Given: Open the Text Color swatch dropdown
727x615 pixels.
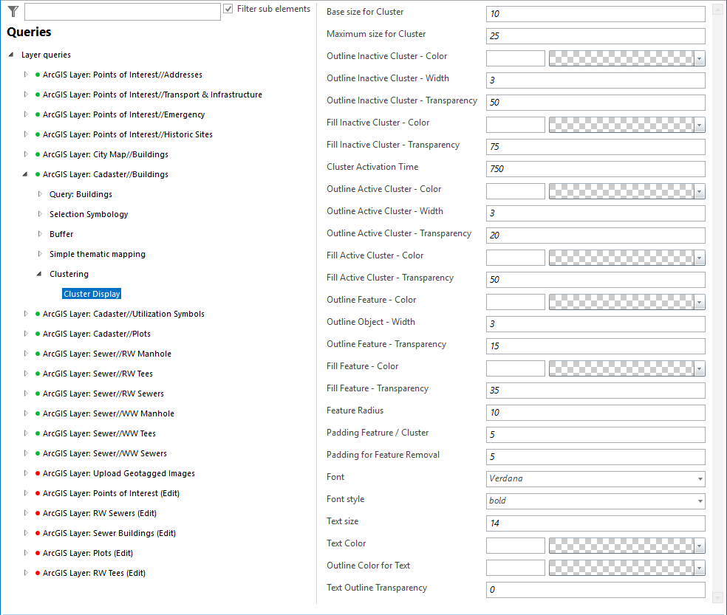Looking at the screenshot, I should coord(697,545).
